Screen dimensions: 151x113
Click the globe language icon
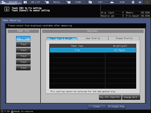[x=133, y=2]
